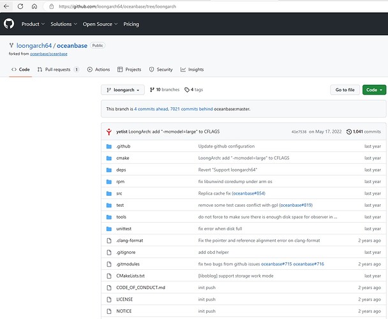Image resolution: width=388 pixels, height=319 pixels.
Task: Open the 1,041 commits history link
Action: tap(364, 131)
